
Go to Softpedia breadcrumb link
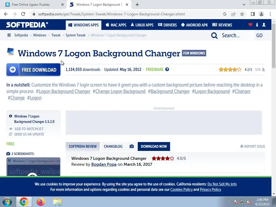coord(21,35)
